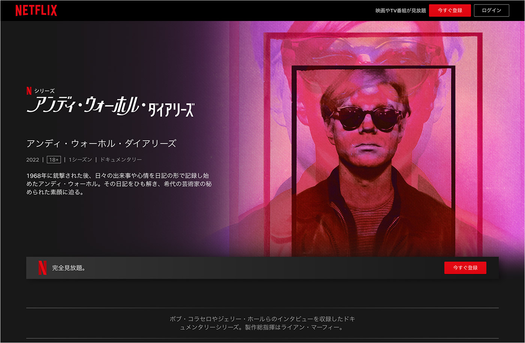Click the red 今すぐ登録 button in the header

(450, 10)
